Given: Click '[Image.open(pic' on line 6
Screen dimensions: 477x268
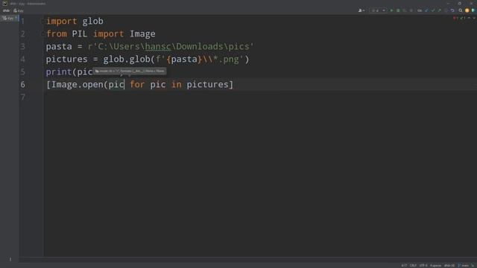Looking at the screenshot, I should pos(85,84).
